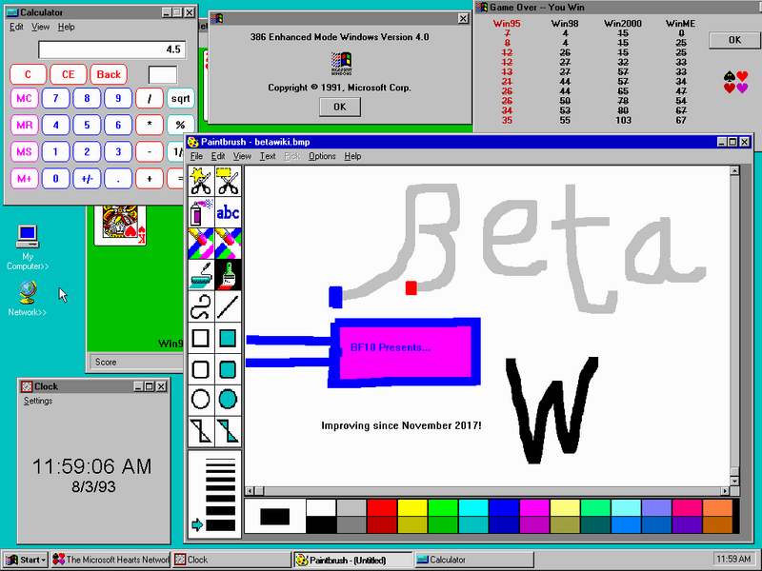This screenshot has height=571, width=762.
Task: Select the rectangular Pick scissors tool
Action: [228, 181]
